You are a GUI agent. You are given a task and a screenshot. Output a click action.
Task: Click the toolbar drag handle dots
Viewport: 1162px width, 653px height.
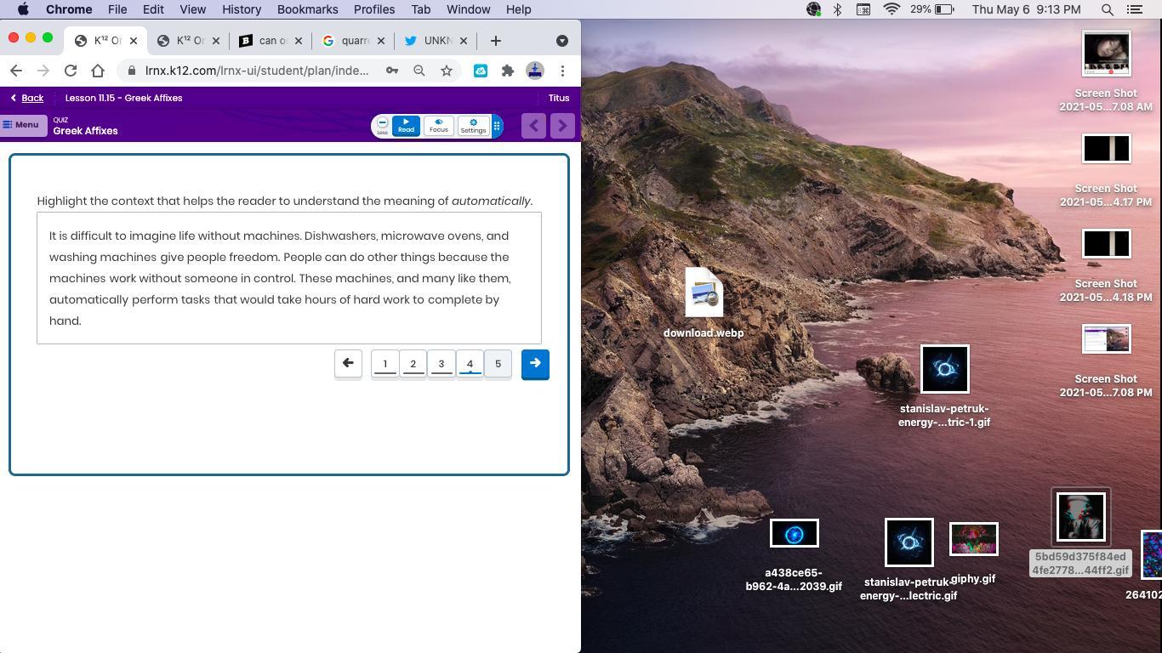[x=497, y=126]
